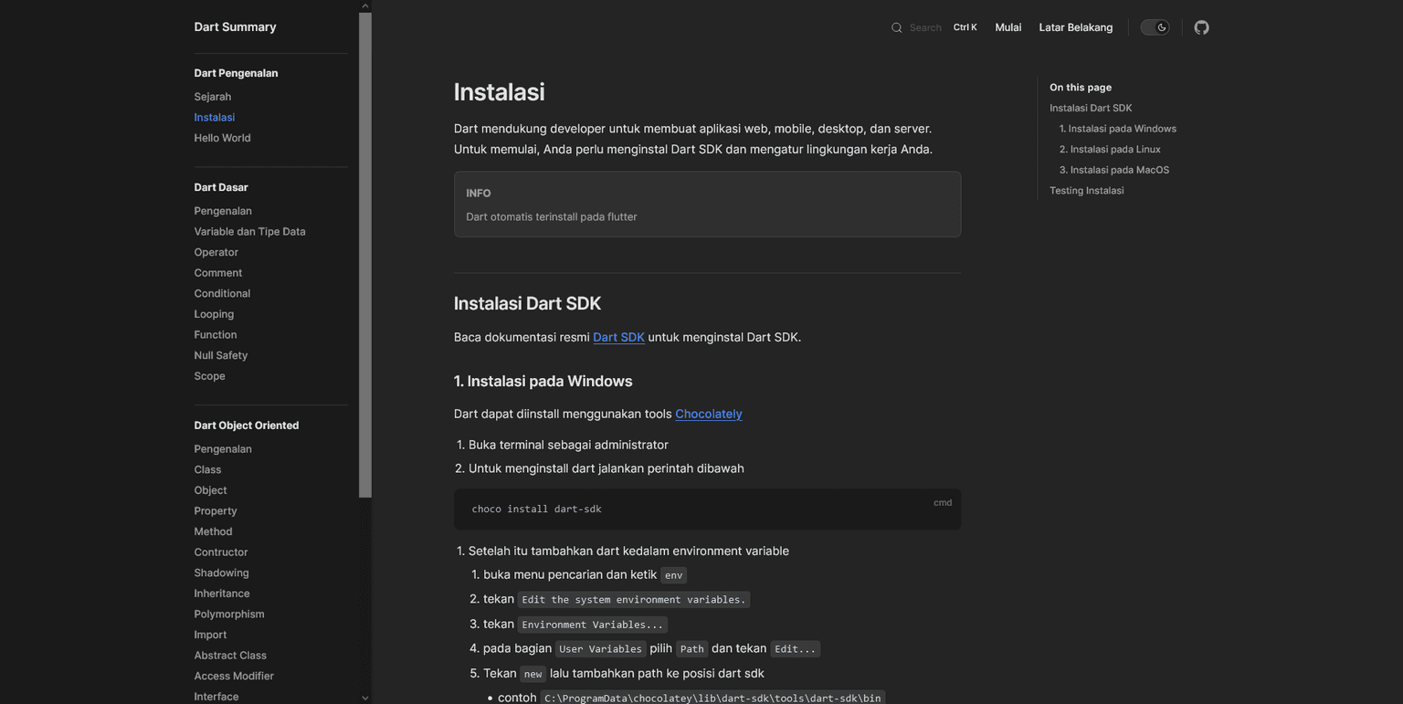Open the Chocolatey link
The image size is (1403, 704).
point(708,414)
